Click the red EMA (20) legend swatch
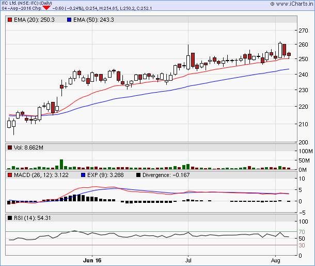 pos(10,20)
